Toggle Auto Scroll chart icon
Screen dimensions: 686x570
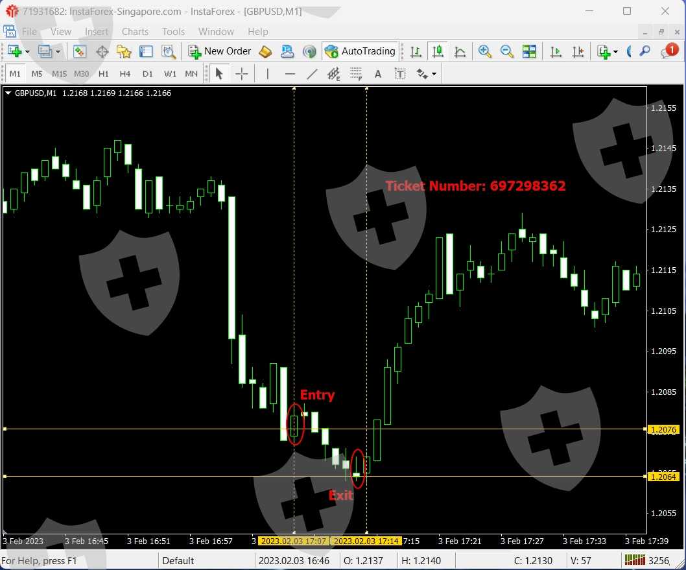[x=556, y=52]
